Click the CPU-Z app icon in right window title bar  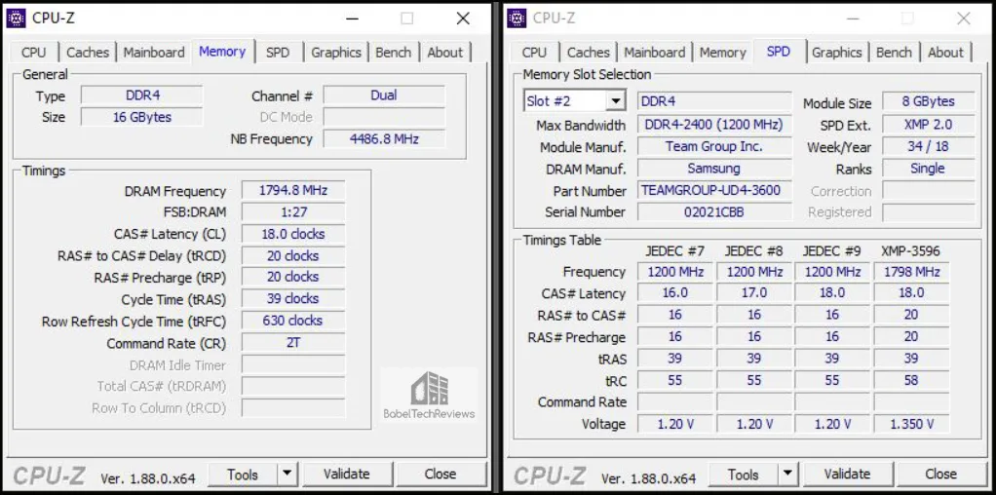517,19
